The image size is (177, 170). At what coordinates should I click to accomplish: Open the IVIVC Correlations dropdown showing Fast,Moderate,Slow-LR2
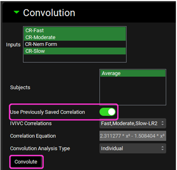point(133,123)
